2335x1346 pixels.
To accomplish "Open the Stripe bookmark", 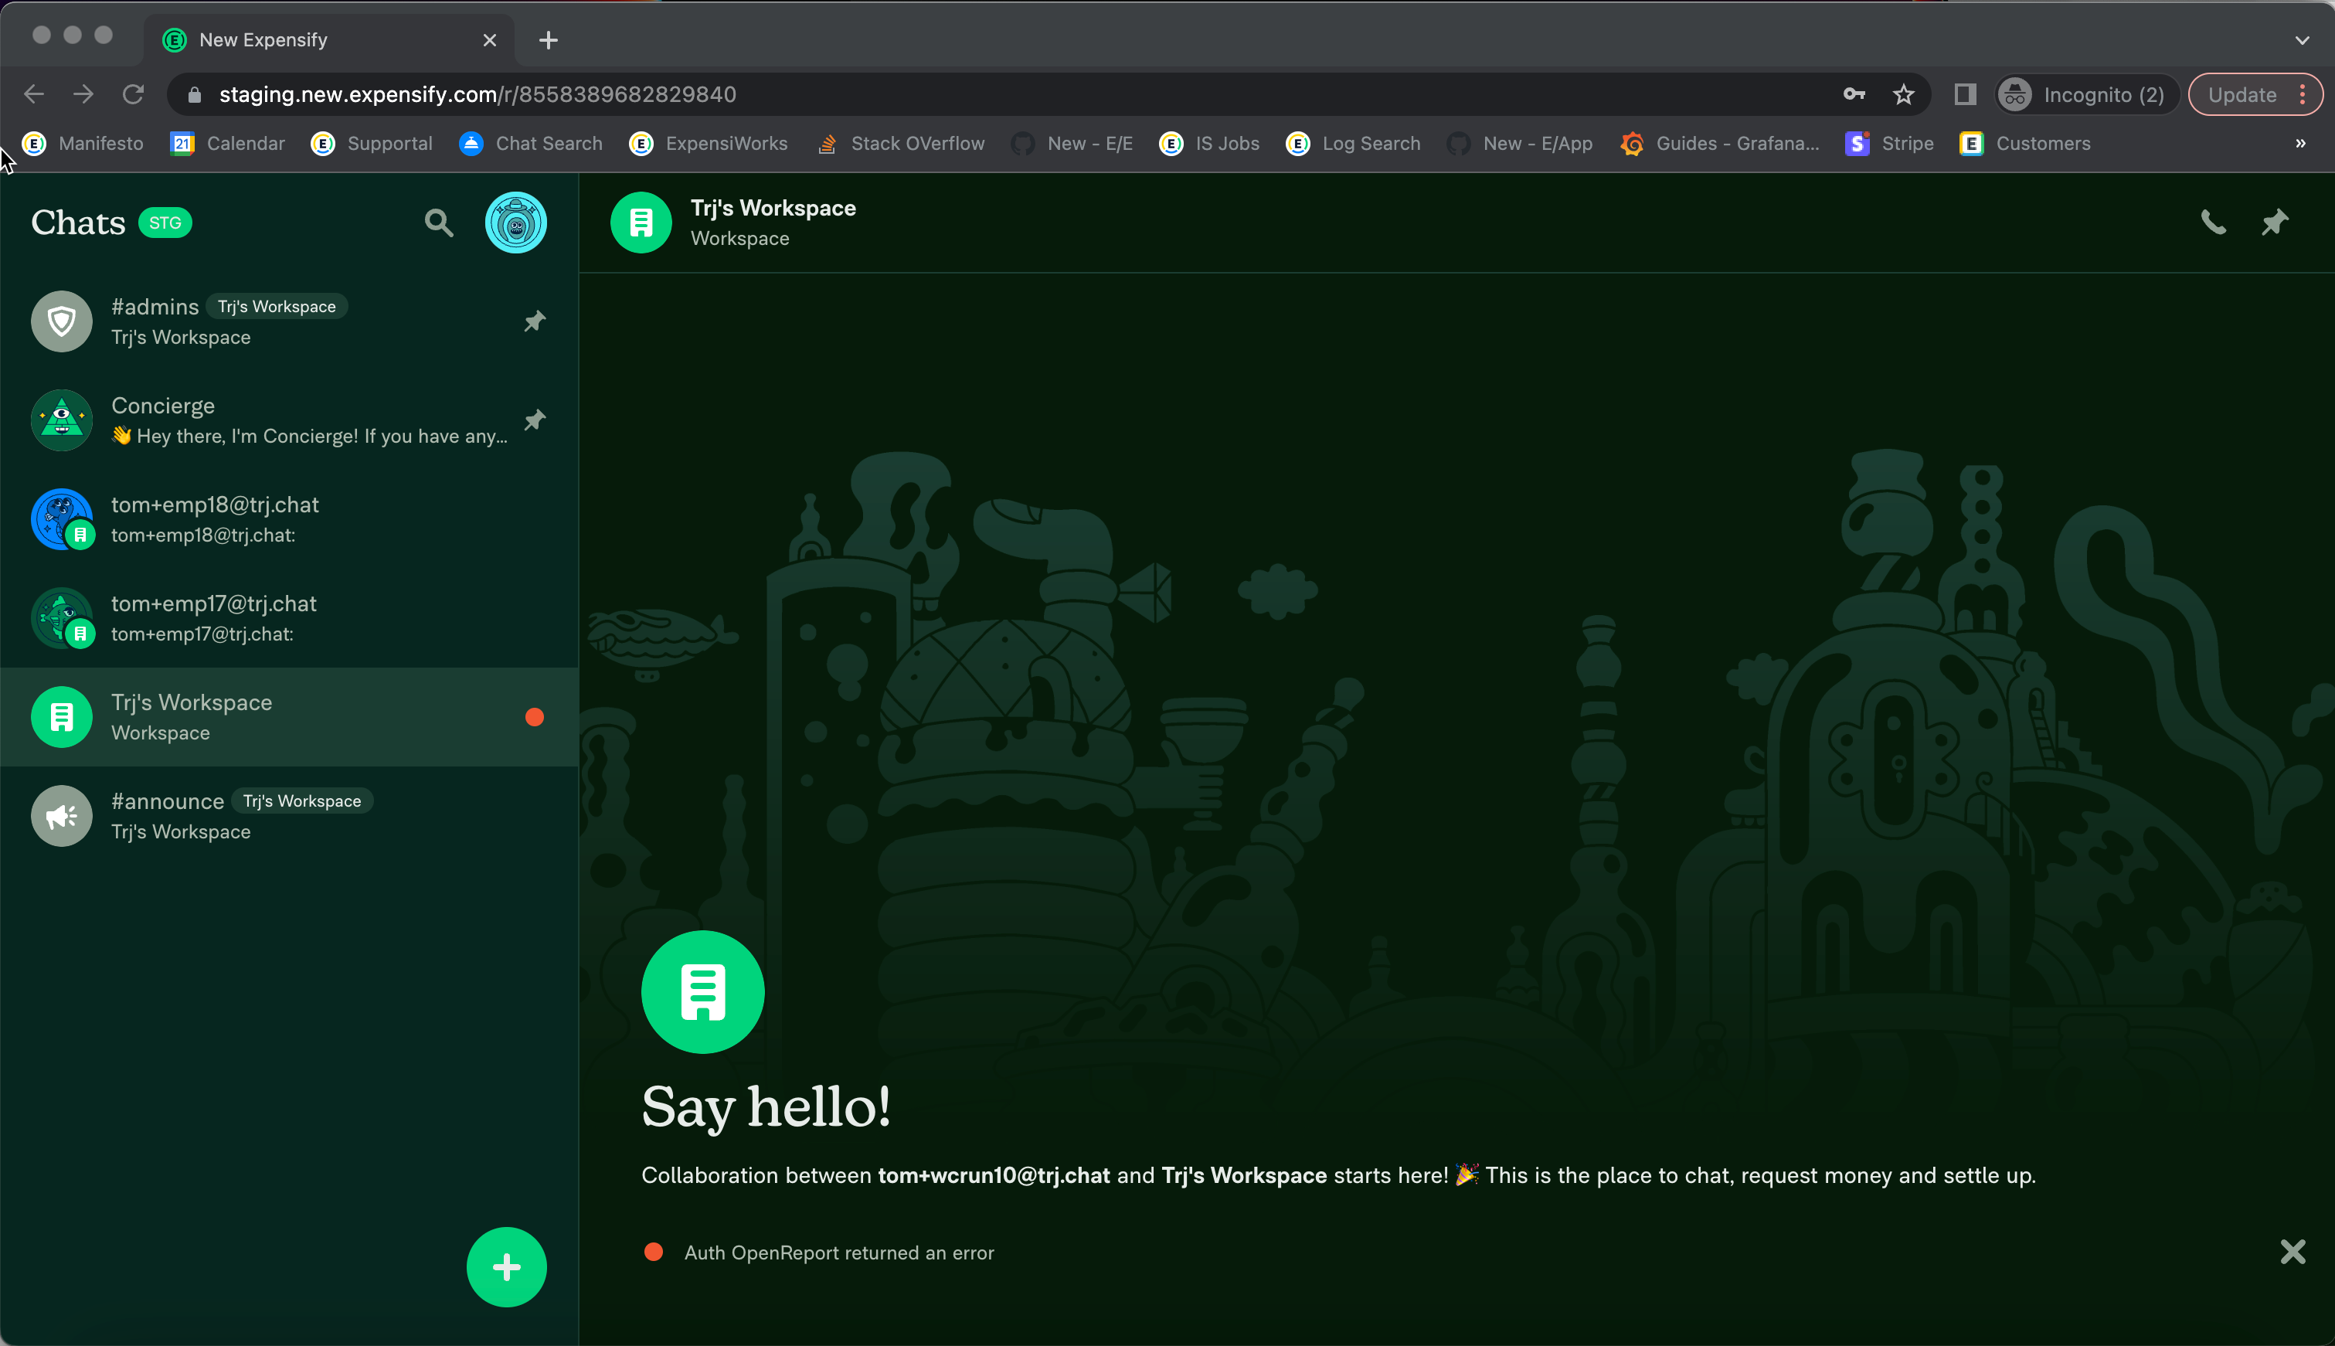I will [1891, 143].
